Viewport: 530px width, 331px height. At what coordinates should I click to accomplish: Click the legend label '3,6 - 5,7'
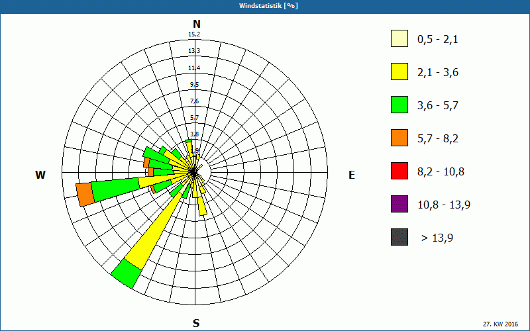click(438, 106)
